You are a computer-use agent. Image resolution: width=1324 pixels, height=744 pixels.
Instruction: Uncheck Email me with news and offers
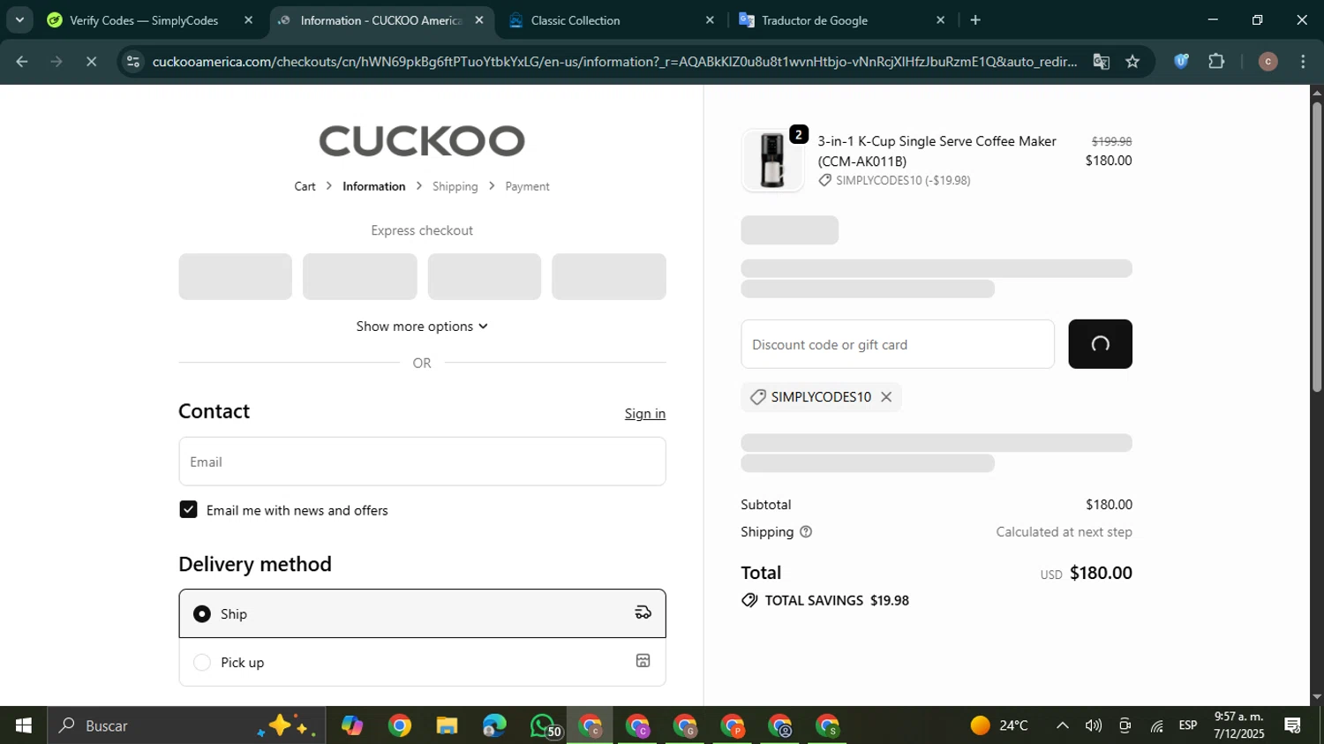tap(188, 510)
